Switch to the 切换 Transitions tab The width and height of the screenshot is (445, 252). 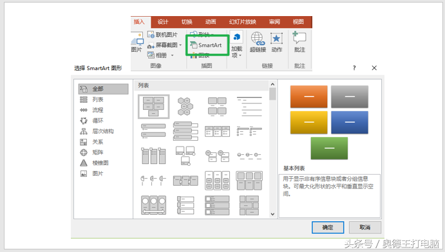pyautogui.click(x=187, y=22)
